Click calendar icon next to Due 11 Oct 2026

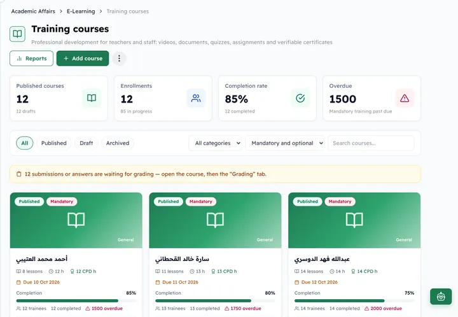click(158, 282)
